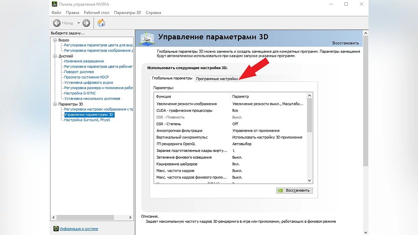Collapse the Видео tree node
Viewport: 418px width, 235px height.
pyautogui.click(x=55, y=40)
